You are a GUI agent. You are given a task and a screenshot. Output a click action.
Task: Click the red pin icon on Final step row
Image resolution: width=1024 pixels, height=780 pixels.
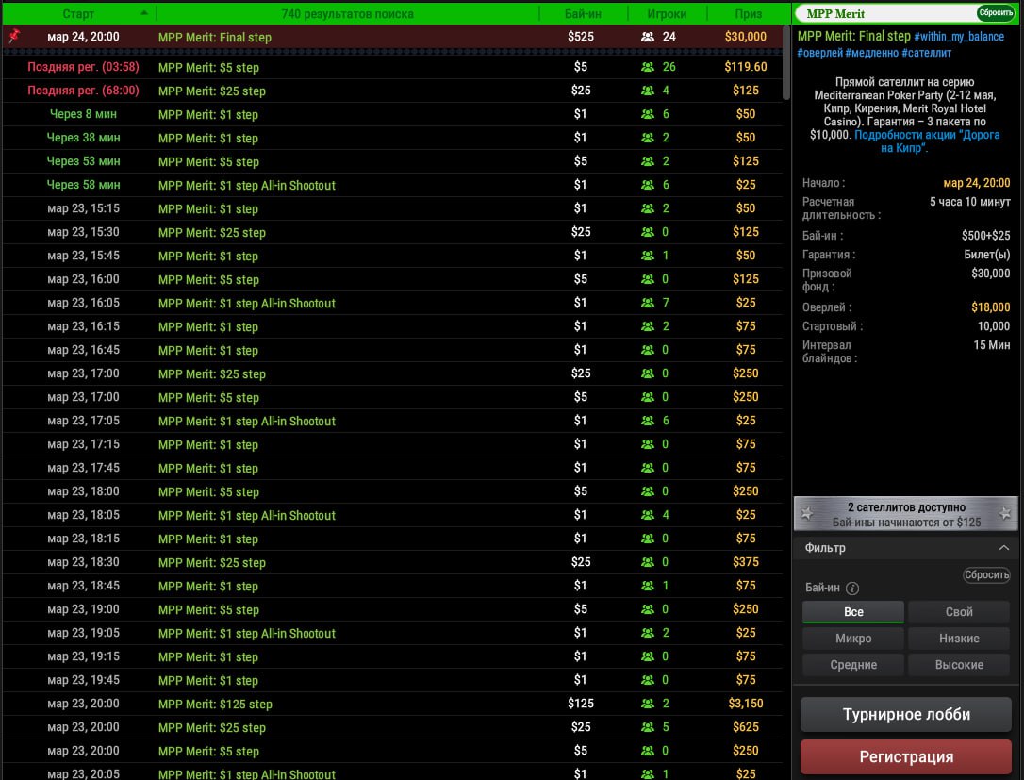click(14, 37)
